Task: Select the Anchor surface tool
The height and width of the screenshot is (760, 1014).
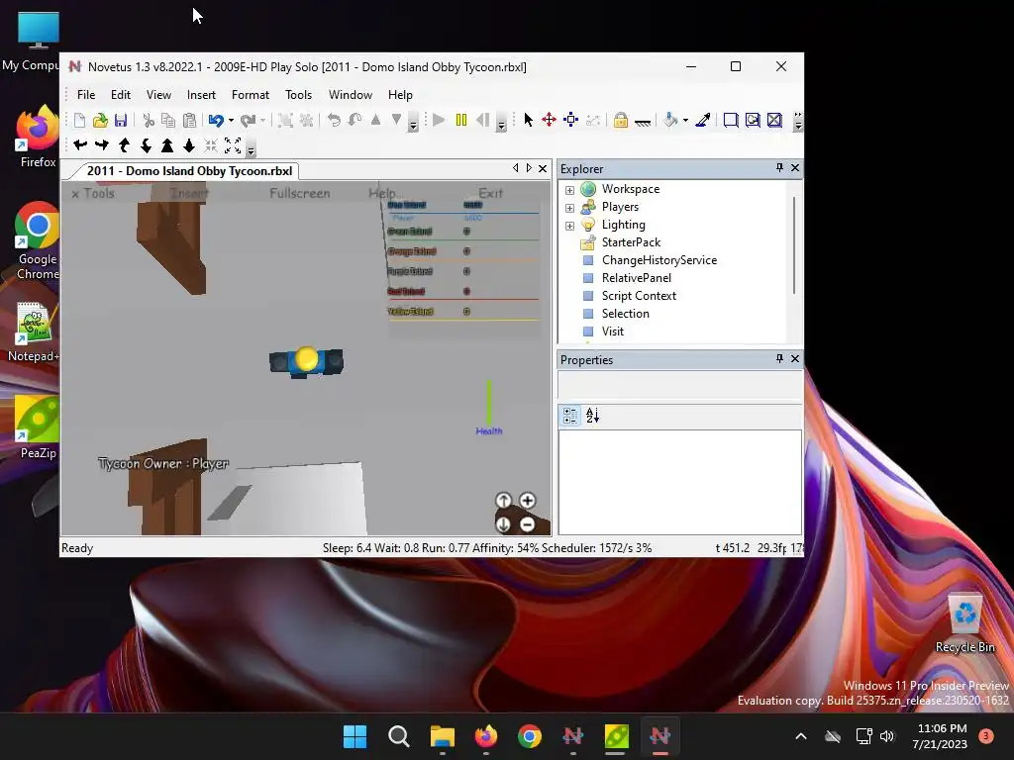Action: (642, 121)
